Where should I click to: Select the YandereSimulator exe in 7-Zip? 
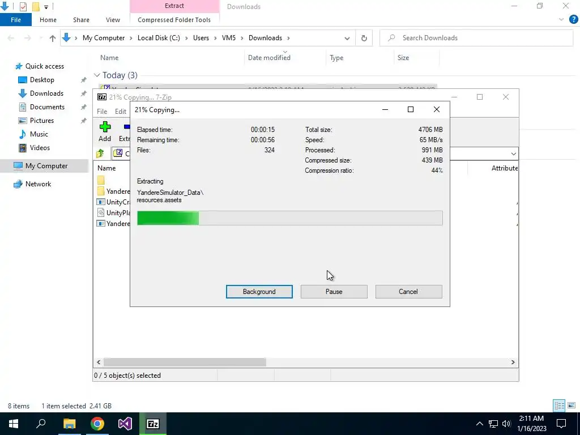[113, 223]
